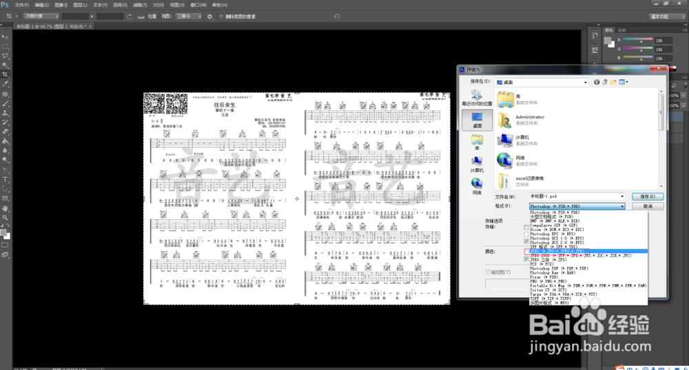Select the Zoom tool
Viewport: 689px width, 370px height.
click(6, 218)
